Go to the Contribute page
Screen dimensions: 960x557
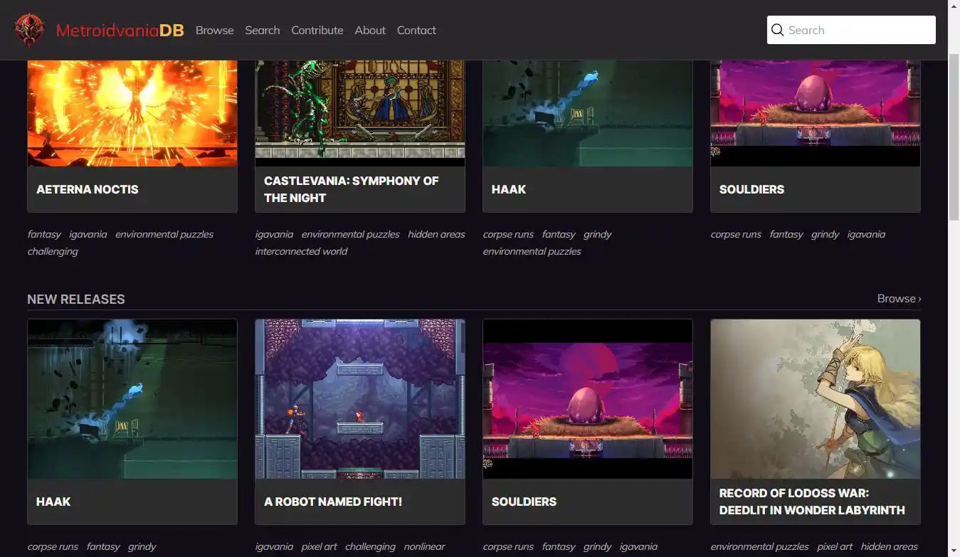point(317,31)
